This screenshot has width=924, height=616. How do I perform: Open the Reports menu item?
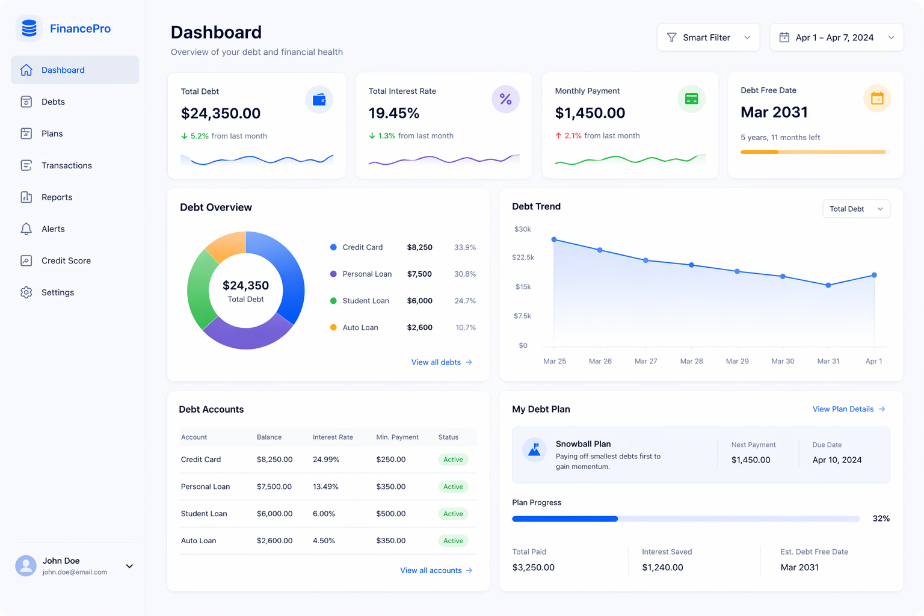[x=75, y=197]
